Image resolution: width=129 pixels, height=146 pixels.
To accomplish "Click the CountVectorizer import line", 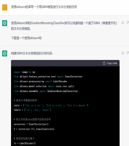I will (x=48, y=77).
